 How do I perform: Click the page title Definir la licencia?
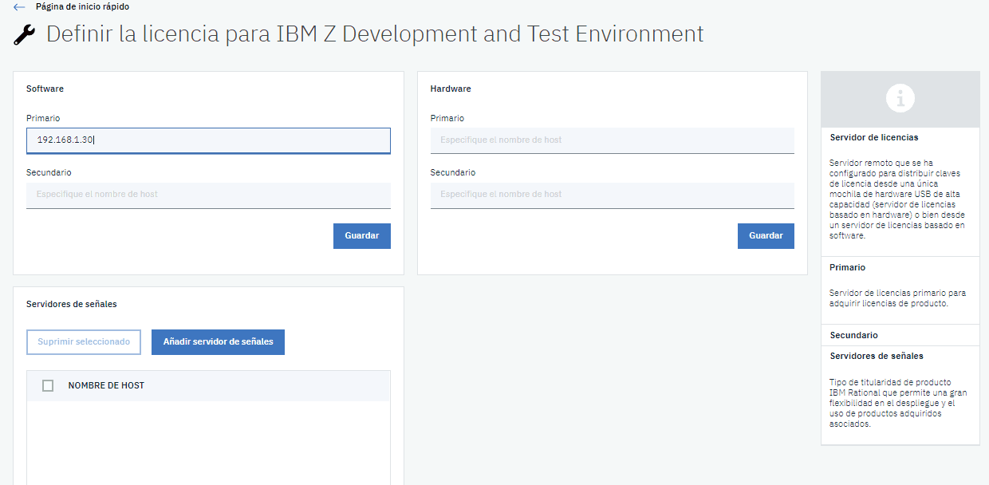tap(375, 34)
